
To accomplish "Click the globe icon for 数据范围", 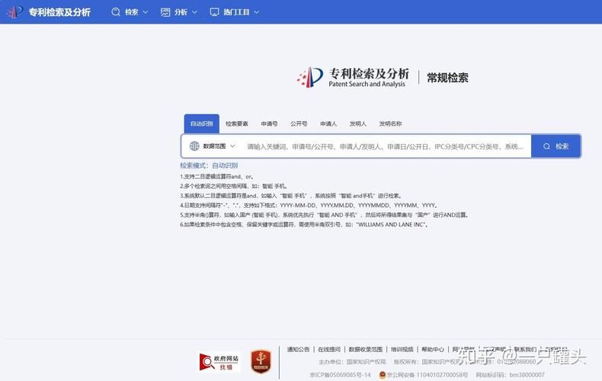I will (x=194, y=146).
